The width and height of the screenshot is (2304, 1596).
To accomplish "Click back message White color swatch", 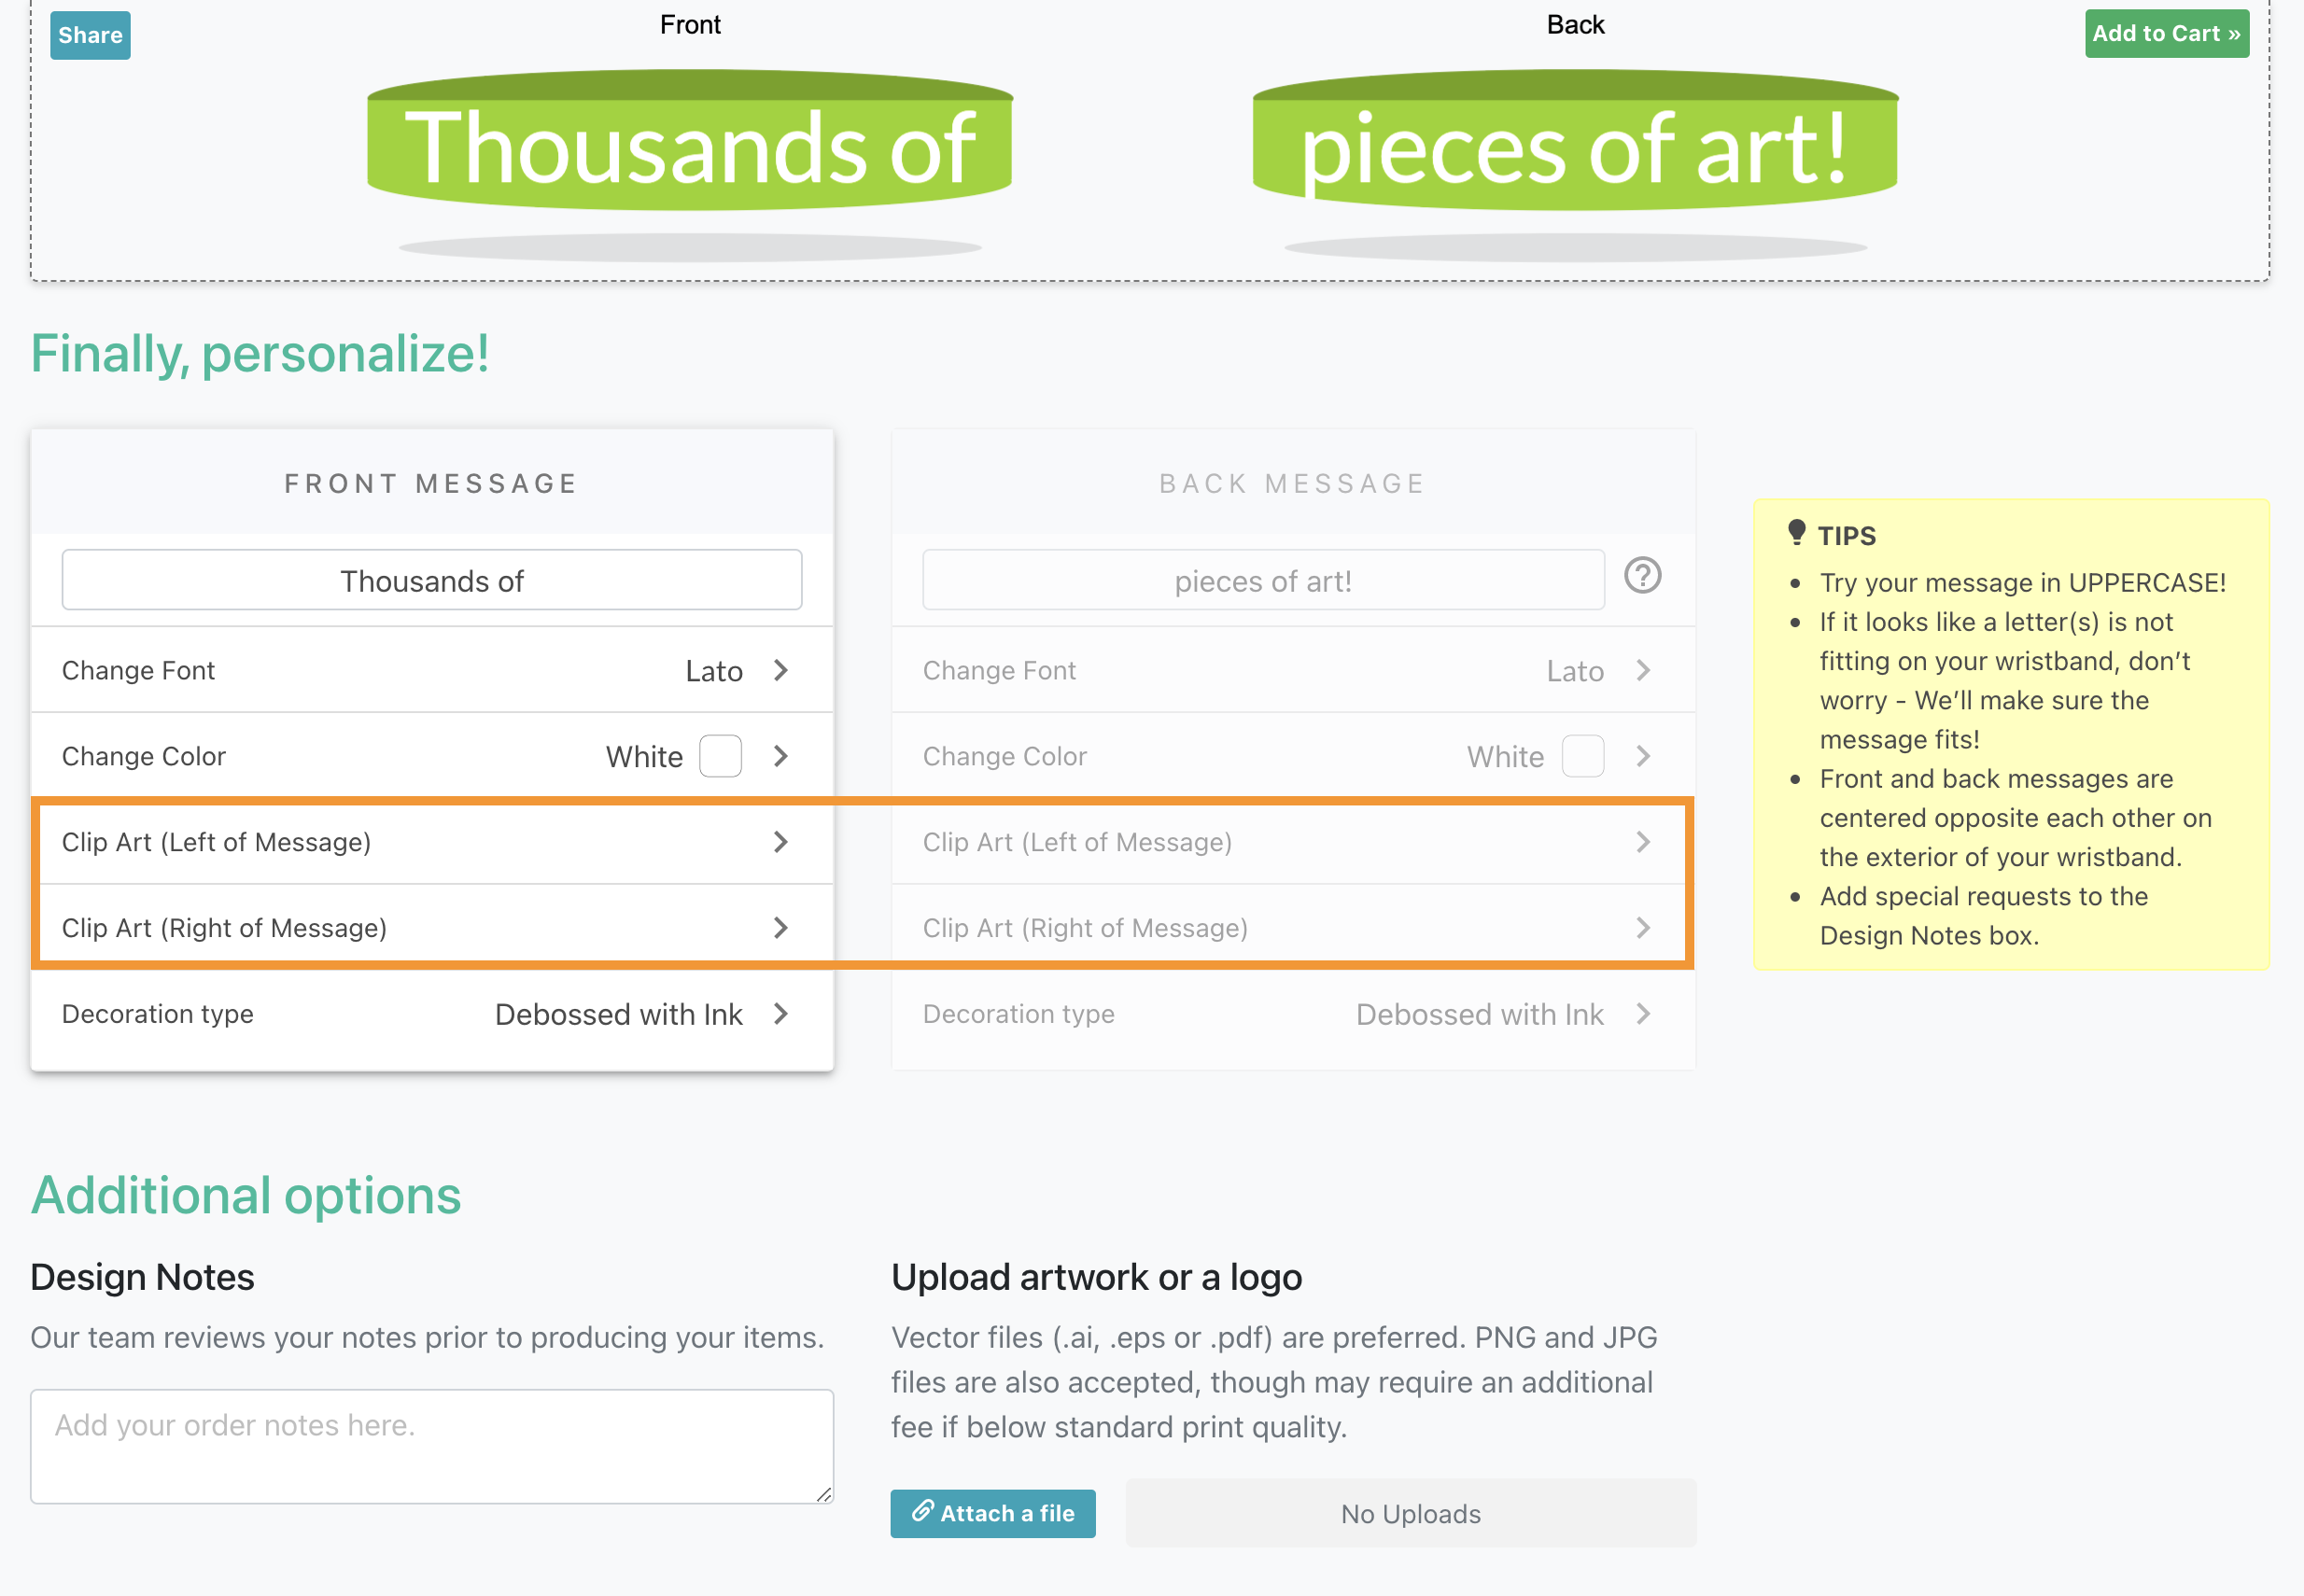I will [1582, 756].
